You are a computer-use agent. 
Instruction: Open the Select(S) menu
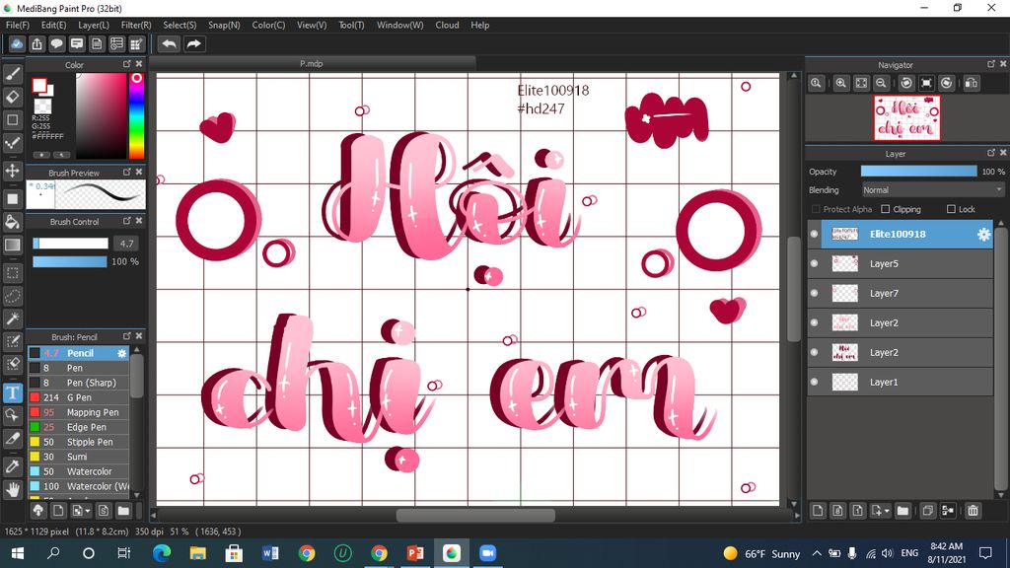pos(180,25)
